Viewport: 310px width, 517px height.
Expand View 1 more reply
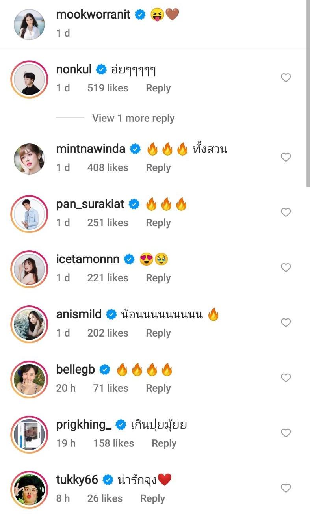tap(133, 118)
